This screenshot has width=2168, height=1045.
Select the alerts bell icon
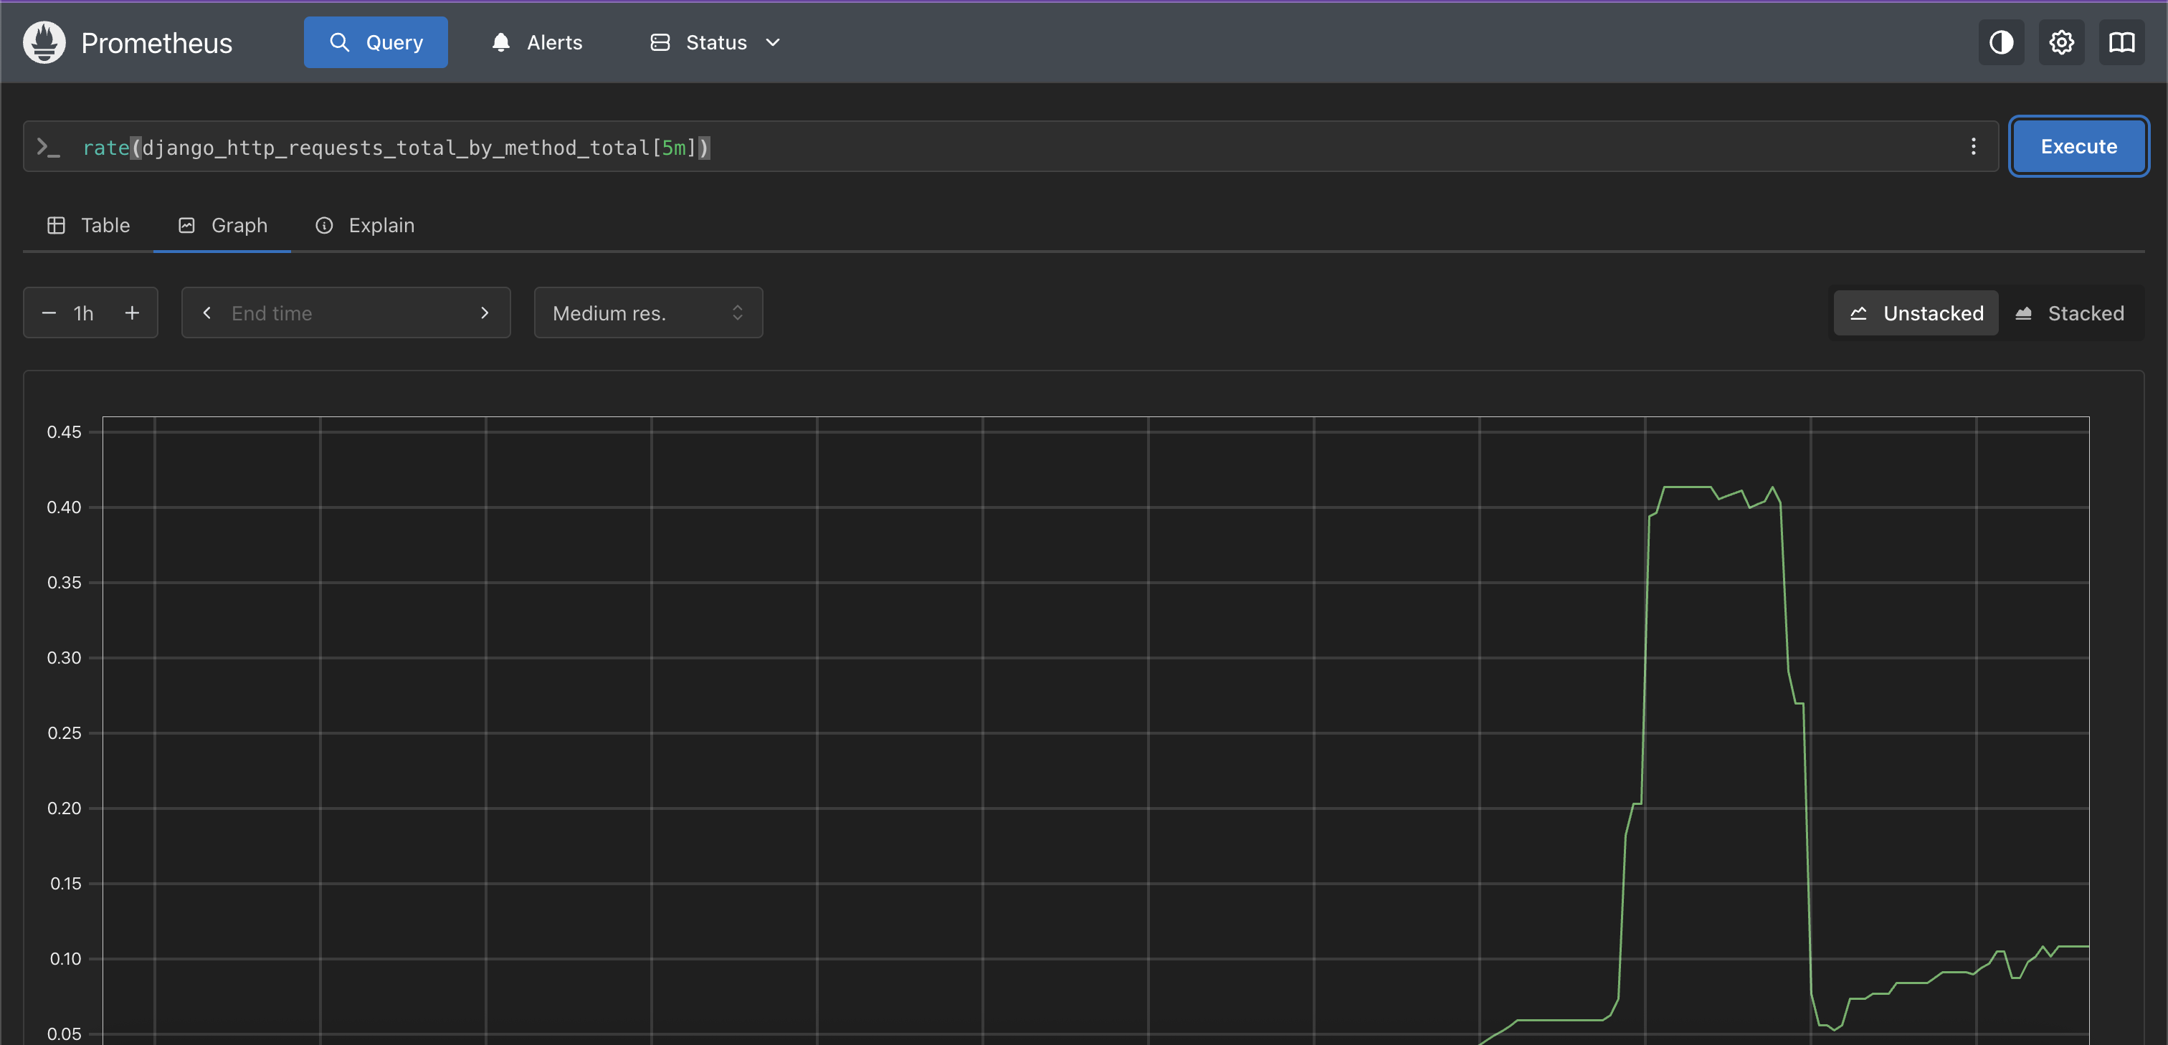(500, 42)
